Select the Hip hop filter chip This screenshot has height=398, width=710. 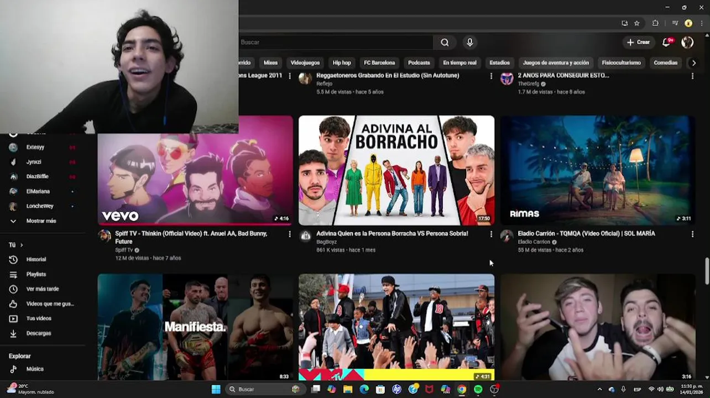click(342, 63)
